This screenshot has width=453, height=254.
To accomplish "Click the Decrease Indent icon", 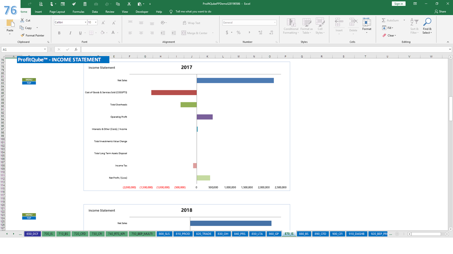I will [163, 33].
